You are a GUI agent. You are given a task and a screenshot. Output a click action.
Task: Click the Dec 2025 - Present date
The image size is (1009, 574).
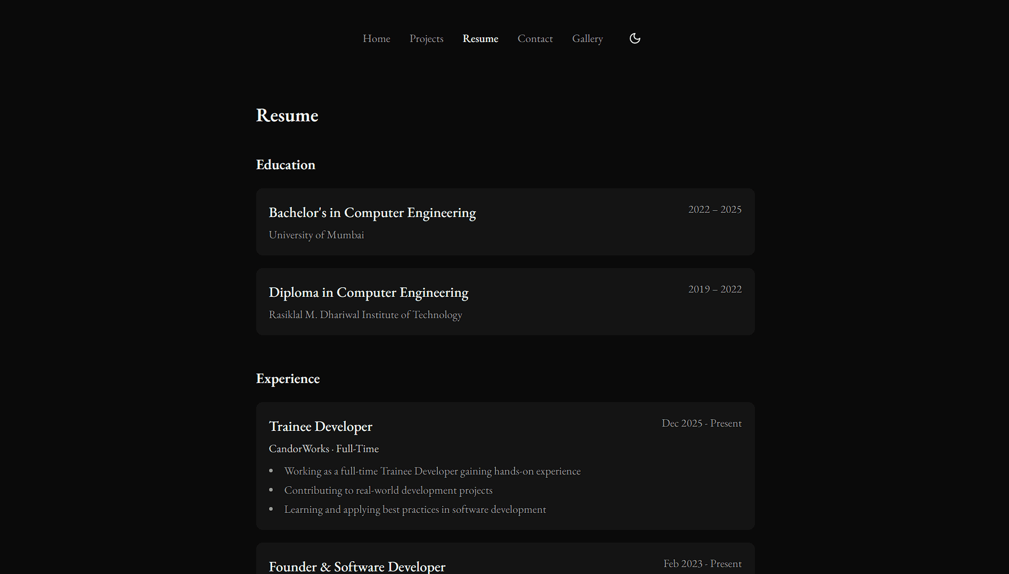tap(702, 423)
